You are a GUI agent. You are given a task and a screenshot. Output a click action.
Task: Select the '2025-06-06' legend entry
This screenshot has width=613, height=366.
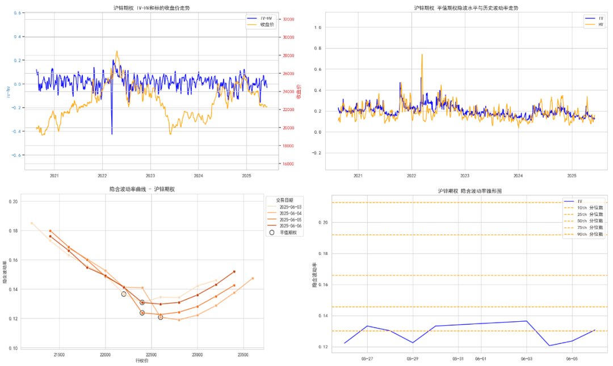(284, 226)
